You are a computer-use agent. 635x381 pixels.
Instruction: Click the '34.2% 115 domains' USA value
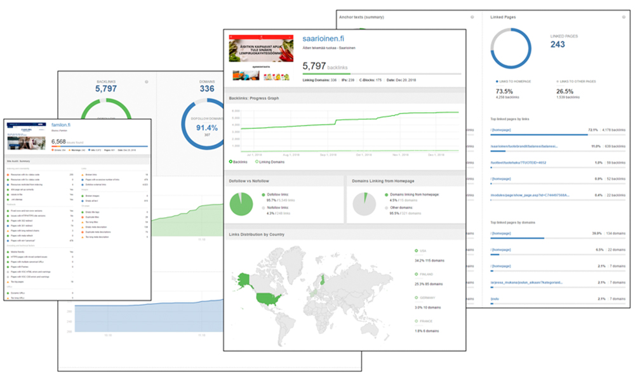[429, 260]
